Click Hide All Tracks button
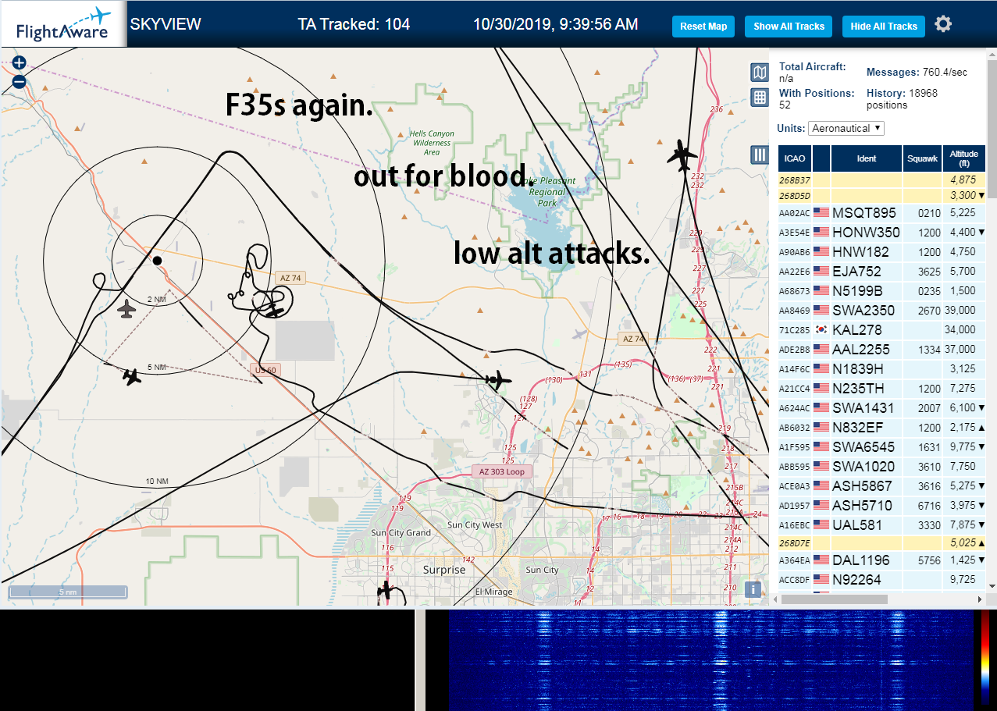 point(884,26)
